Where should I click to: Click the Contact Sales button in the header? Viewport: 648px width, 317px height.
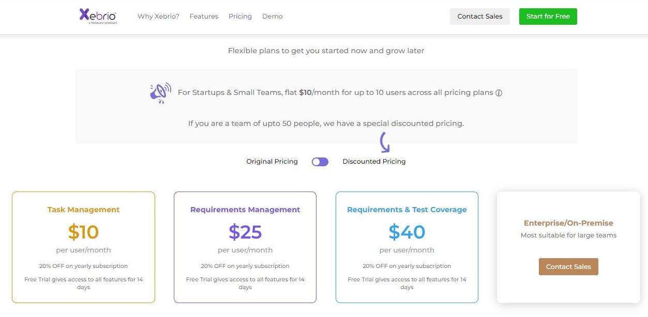click(x=479, y=17)
